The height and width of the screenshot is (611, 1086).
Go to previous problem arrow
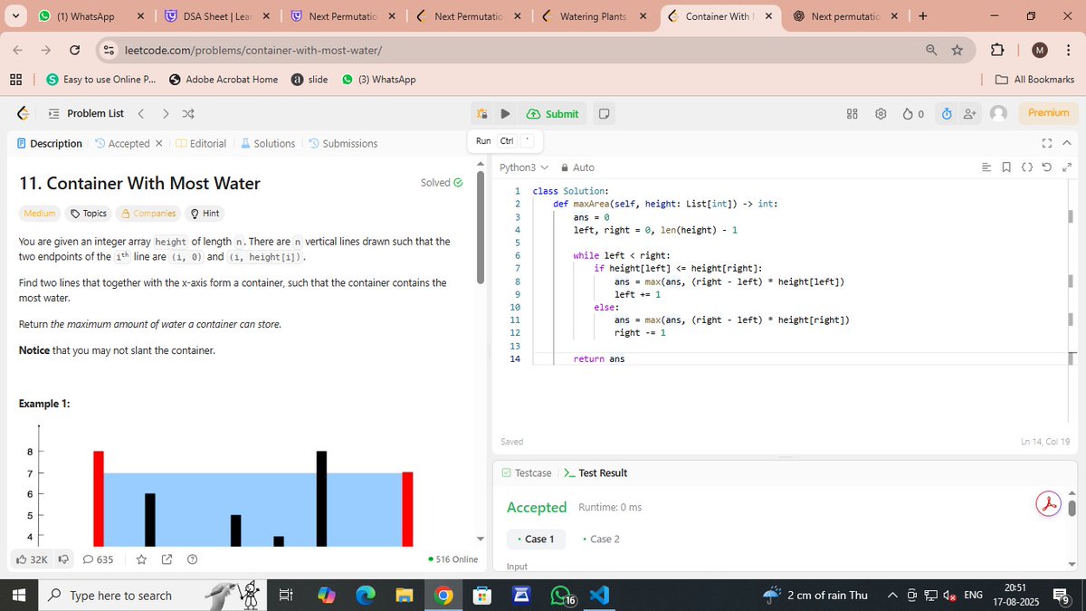coord(140,114)
